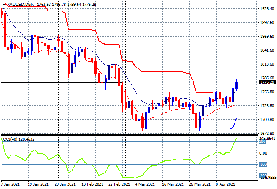This screenshot has width=277, height=189.
Task: Click the CCI 0.00 scale label
Action: 263,153
